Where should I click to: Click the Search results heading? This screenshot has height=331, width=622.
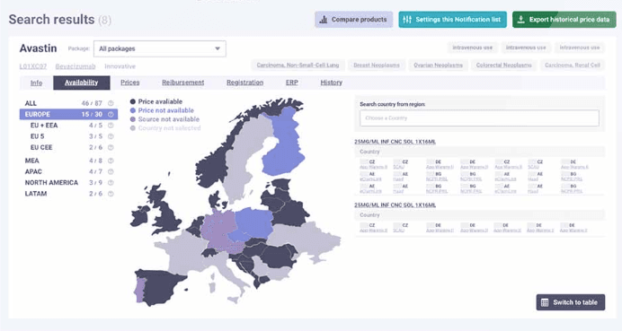click(51, 20)
